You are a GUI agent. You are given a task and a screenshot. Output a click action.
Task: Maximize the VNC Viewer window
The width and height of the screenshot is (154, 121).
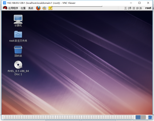140,3
